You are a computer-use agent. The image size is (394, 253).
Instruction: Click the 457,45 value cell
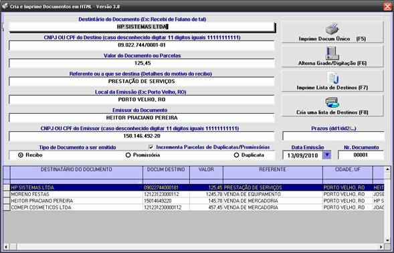point(206,207)
